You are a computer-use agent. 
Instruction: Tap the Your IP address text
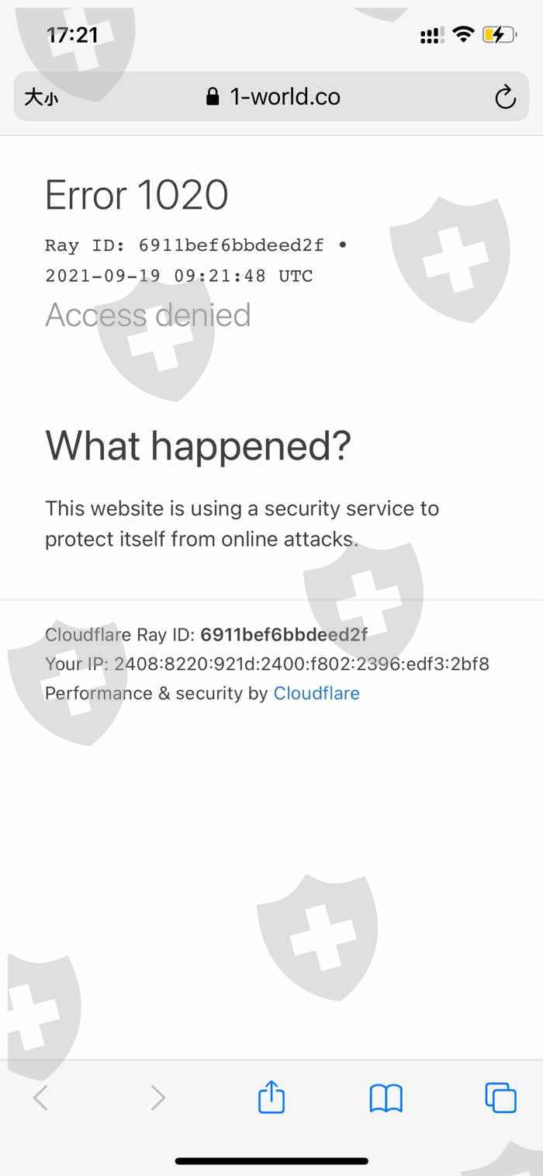point(267,664)
